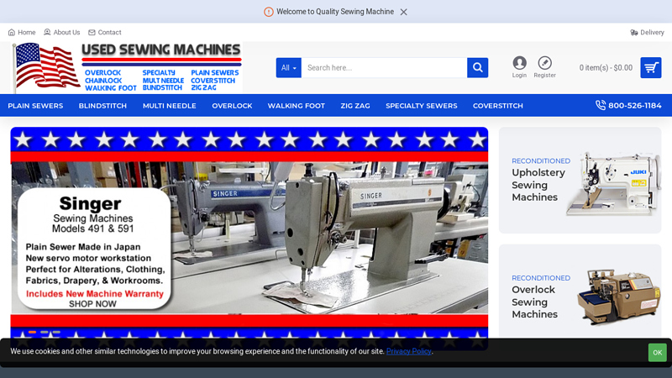Open the Multi Needle category
This screenshot has width=672, height=378.
tap(170, 106)
